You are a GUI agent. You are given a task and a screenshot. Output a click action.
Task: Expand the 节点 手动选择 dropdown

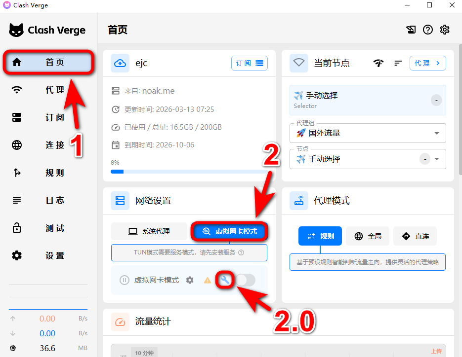[x=436, y=159]
